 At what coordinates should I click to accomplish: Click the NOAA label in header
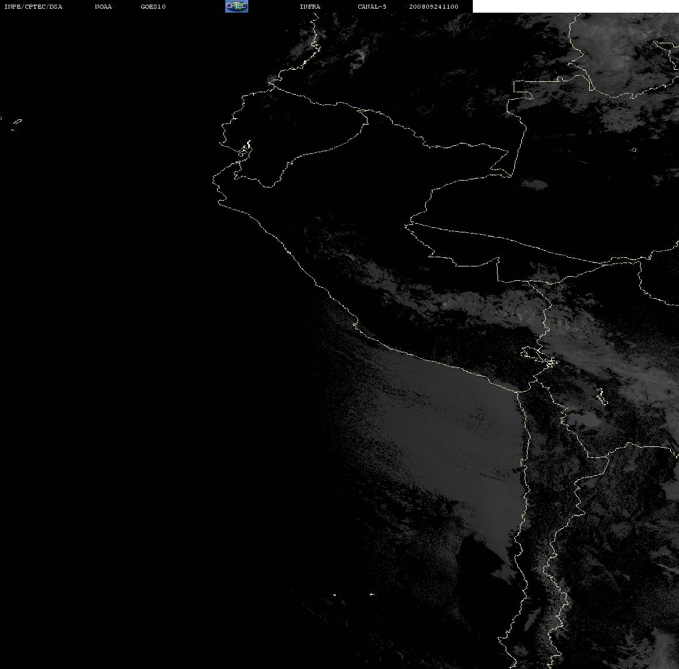point(103,6)
